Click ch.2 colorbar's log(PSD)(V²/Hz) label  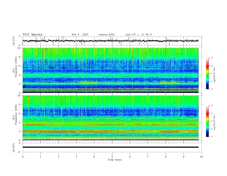214,123
